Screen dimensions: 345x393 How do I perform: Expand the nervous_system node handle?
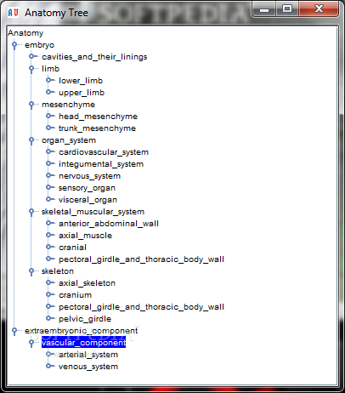tap(50, 176)
